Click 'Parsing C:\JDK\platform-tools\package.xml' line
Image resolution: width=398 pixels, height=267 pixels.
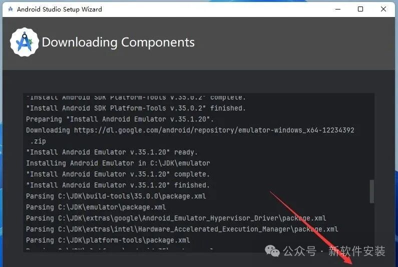click(108, 240)
